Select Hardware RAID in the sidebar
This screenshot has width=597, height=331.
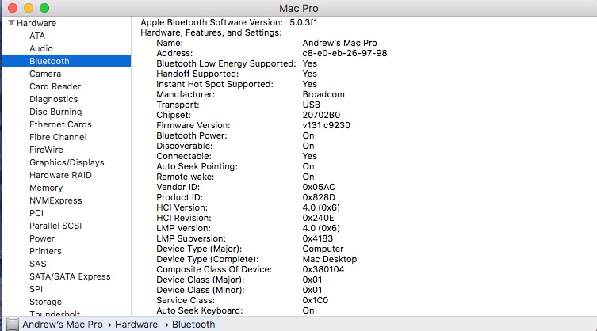point(60,175)
